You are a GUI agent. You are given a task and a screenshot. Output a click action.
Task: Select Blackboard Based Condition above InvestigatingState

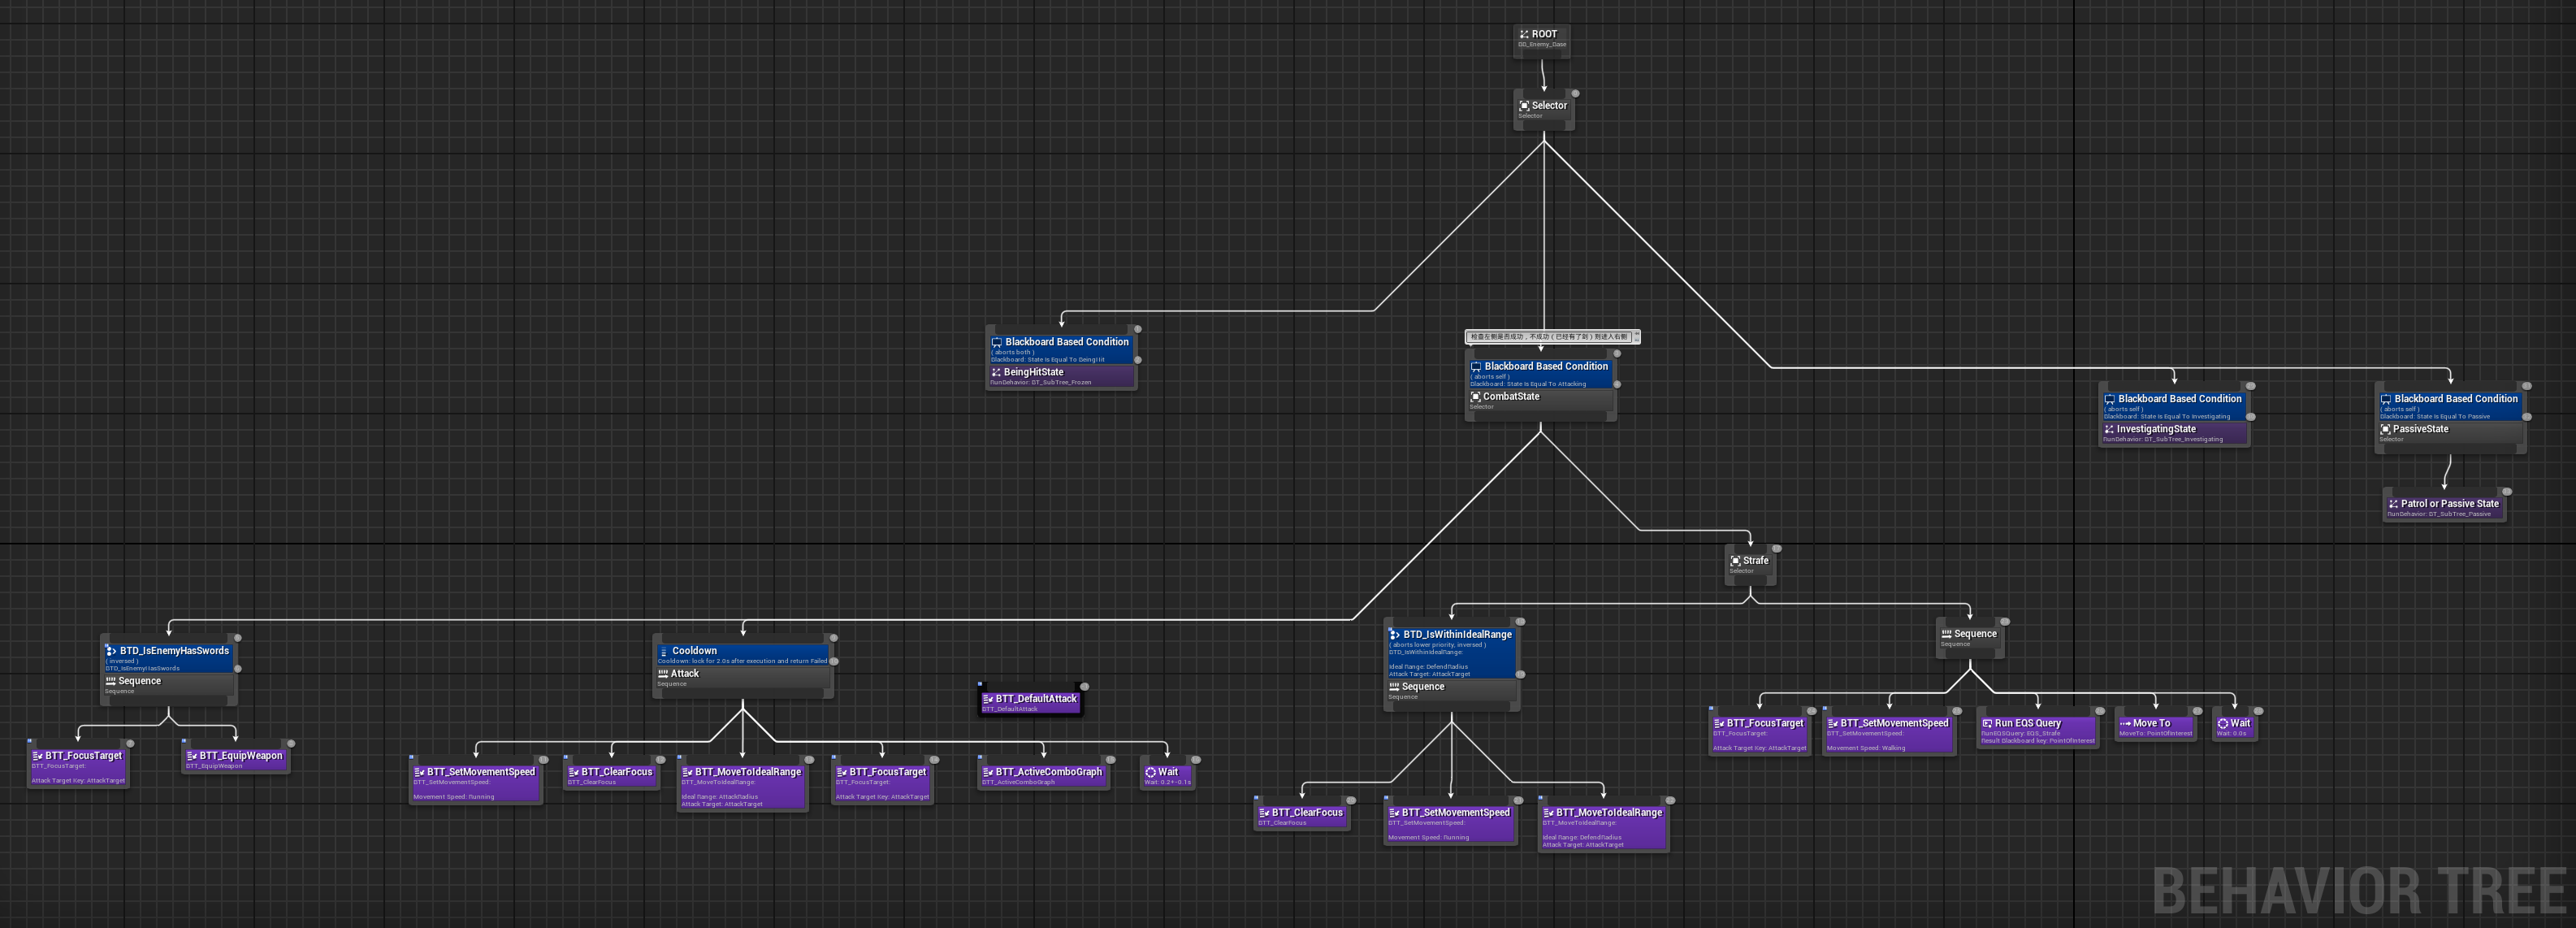click(x=2174, y=407)
